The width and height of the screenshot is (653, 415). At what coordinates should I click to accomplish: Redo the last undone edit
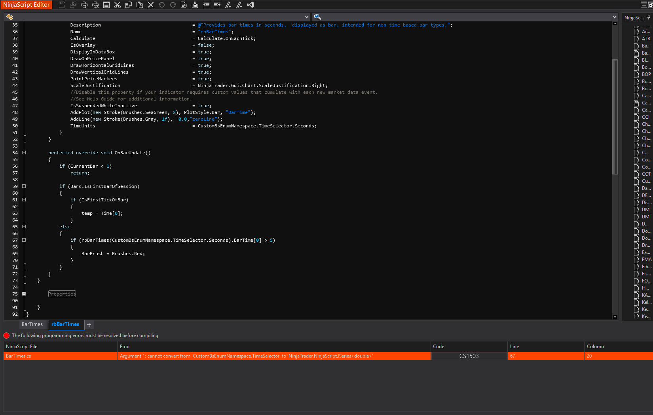pyautogui.click(x=173, y=5)
